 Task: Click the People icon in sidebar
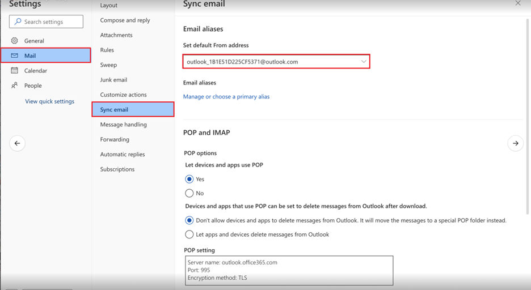point(15,86)
